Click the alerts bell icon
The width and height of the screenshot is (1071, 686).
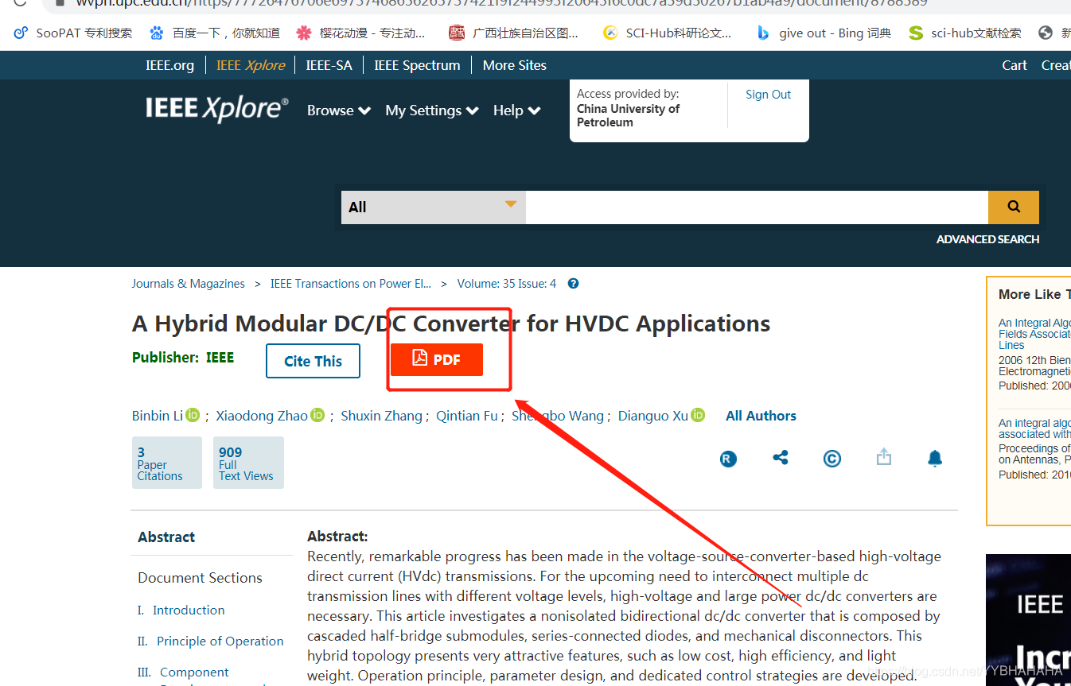[935, 458]
